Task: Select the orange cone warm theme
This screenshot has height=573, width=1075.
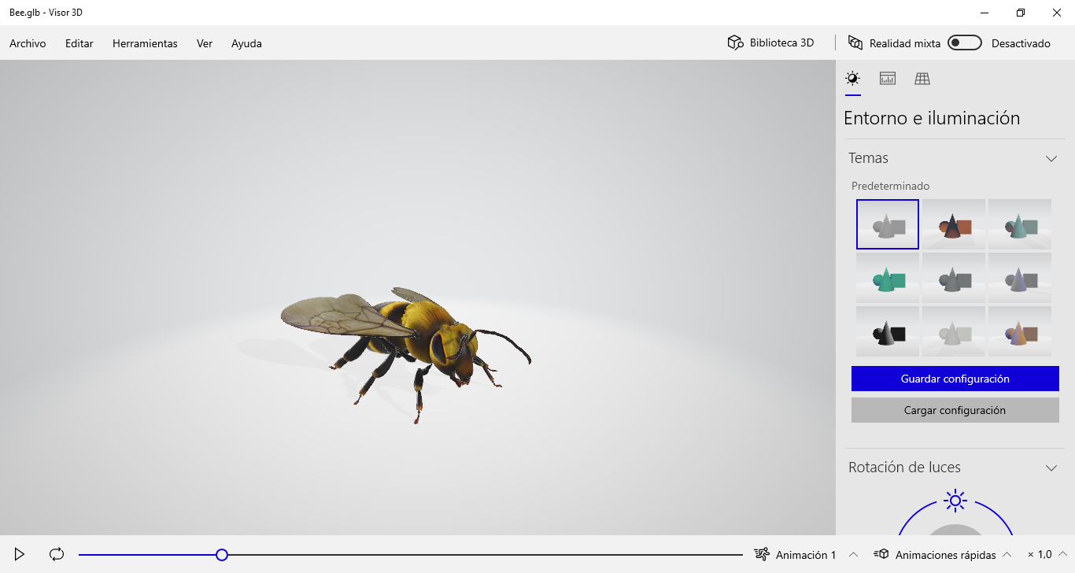Action: click(x=1020, y=331)
